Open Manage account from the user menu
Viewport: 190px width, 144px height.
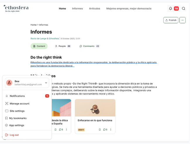[x=19, y=104]
